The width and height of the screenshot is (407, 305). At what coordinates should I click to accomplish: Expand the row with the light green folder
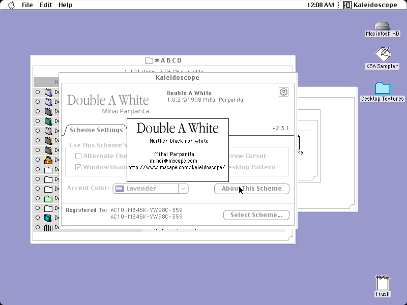[38, 198]
